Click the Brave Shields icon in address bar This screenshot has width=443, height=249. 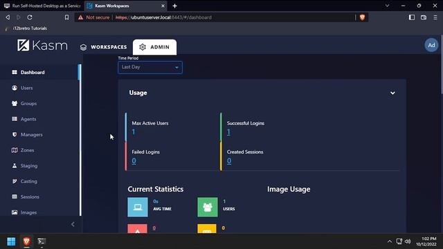pyautogui.click(x=362, y=17)
